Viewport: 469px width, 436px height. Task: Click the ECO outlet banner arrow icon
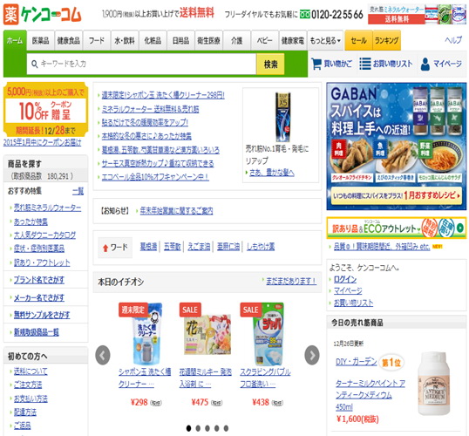(x=460, y=228)
